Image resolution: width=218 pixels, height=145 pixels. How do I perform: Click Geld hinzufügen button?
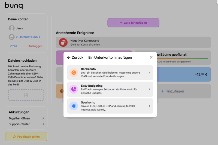tap(133, 23)
